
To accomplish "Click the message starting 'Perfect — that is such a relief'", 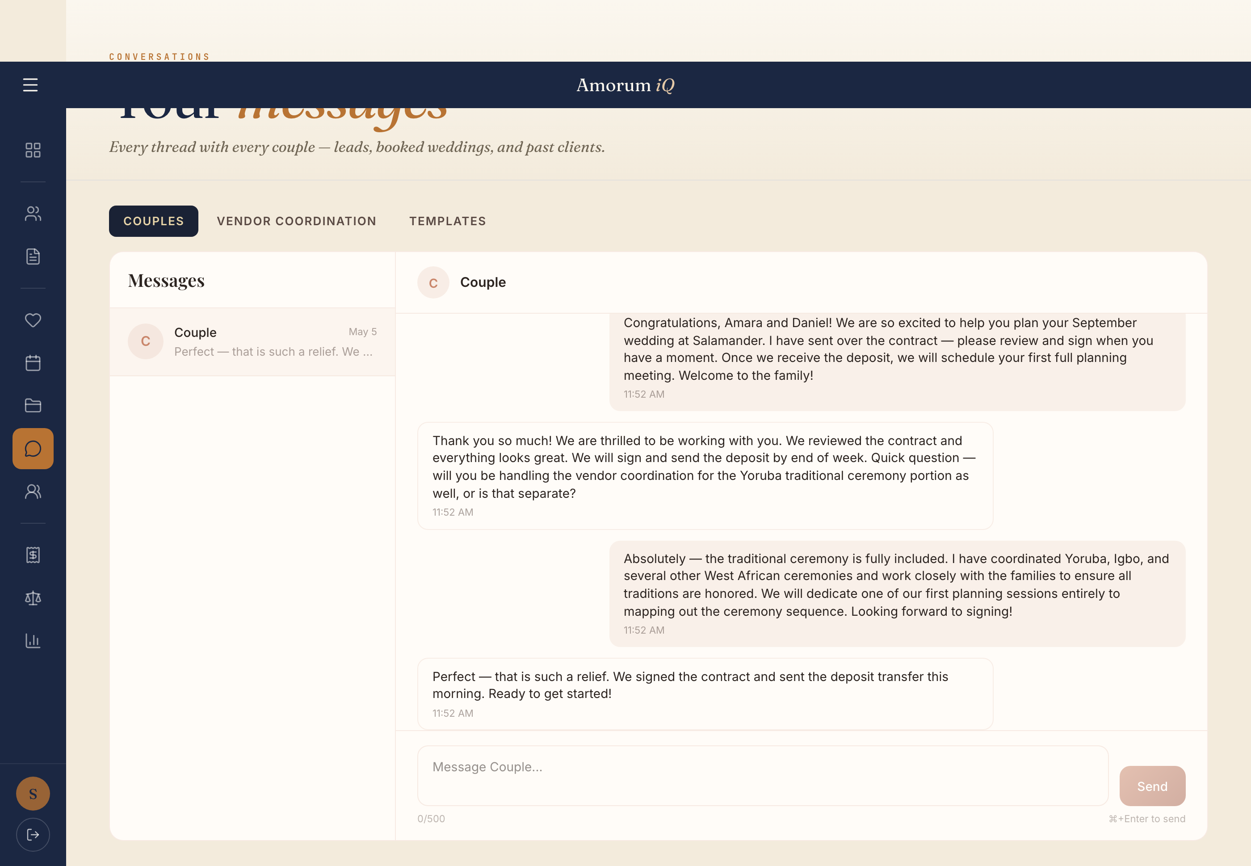I will click(705, 694).
